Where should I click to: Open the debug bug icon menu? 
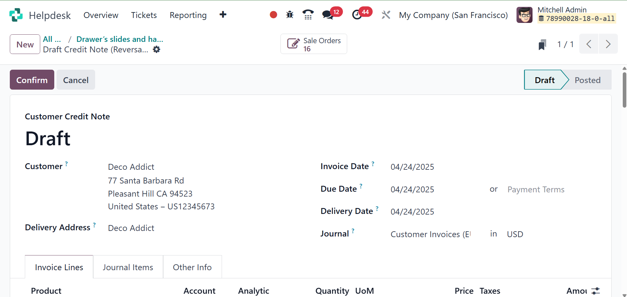point(290,15)
